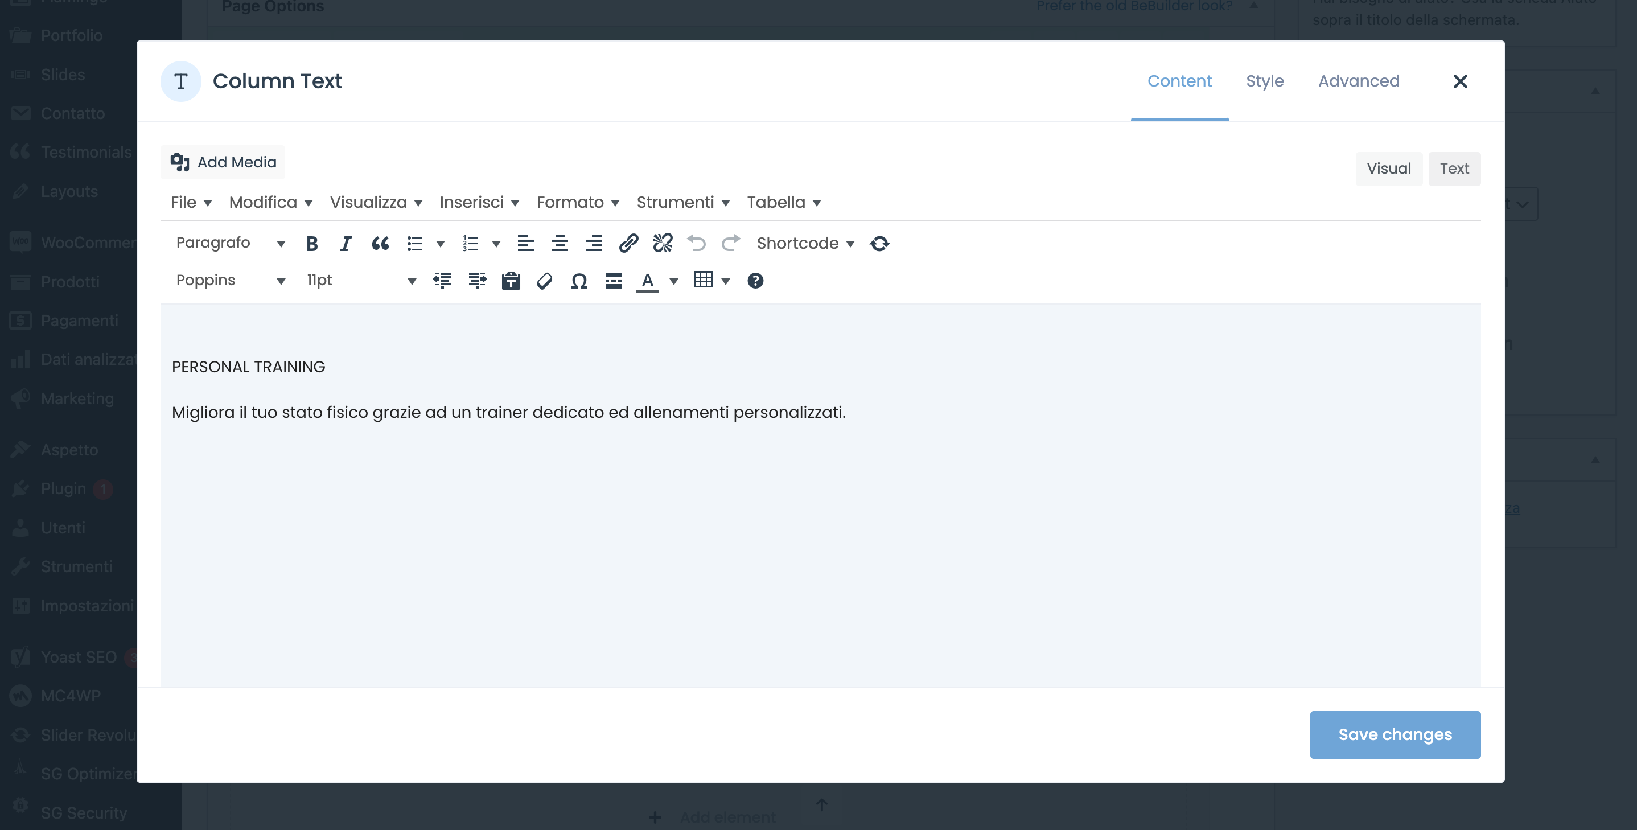Toggle italic formatting in editor toolbar
Image resolution: width=1637 pixels, height=830 pixels.
346,244
